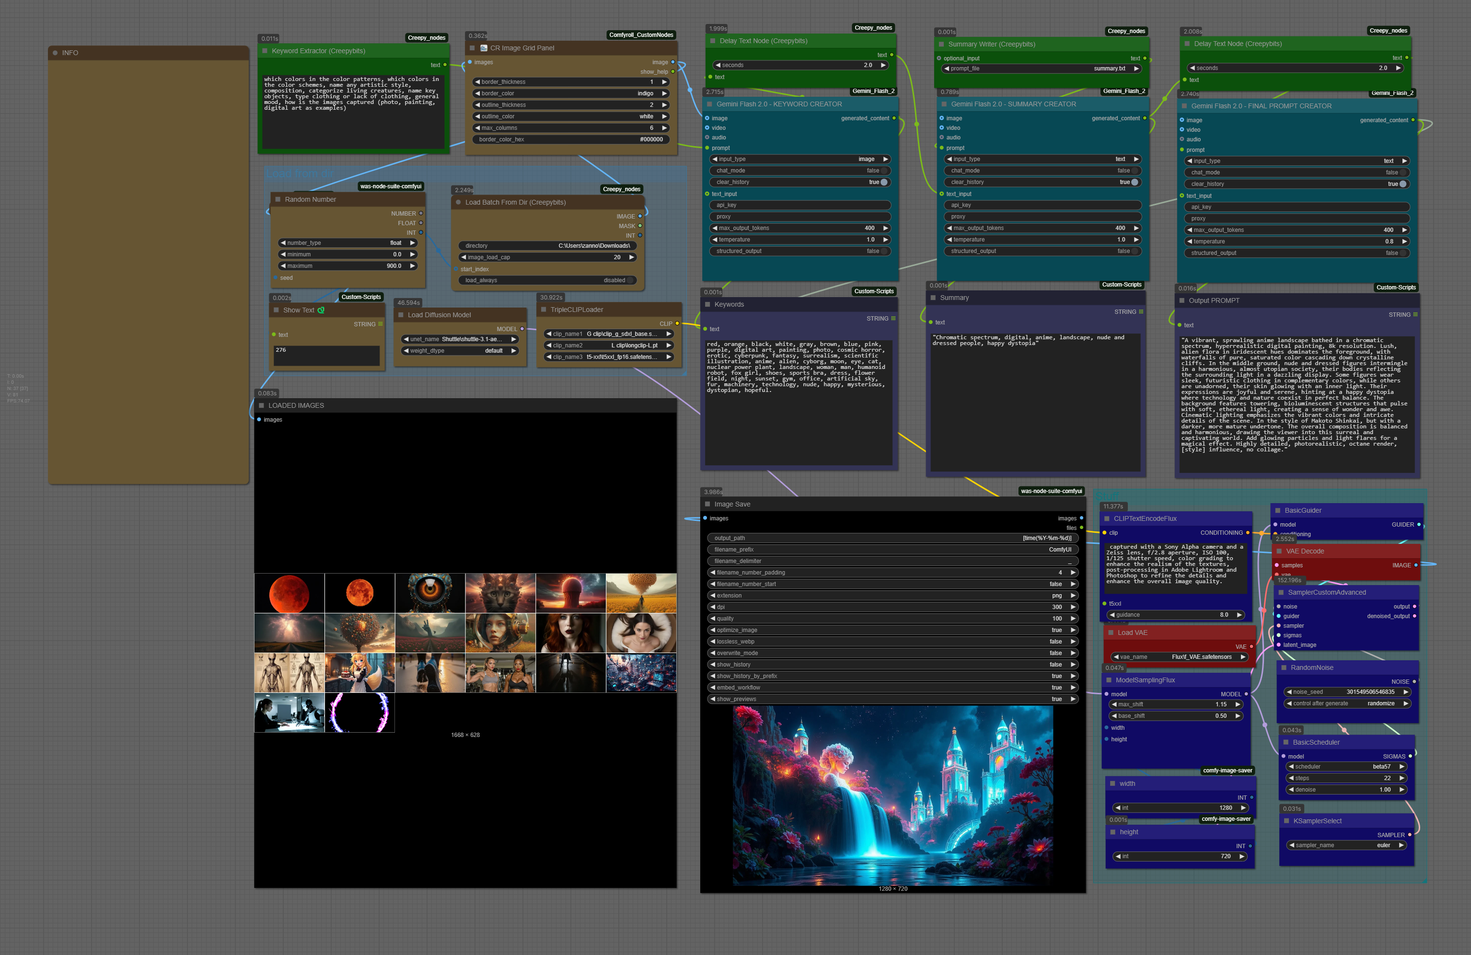Decrease the image_load_cap value

[x=463, y=258]
